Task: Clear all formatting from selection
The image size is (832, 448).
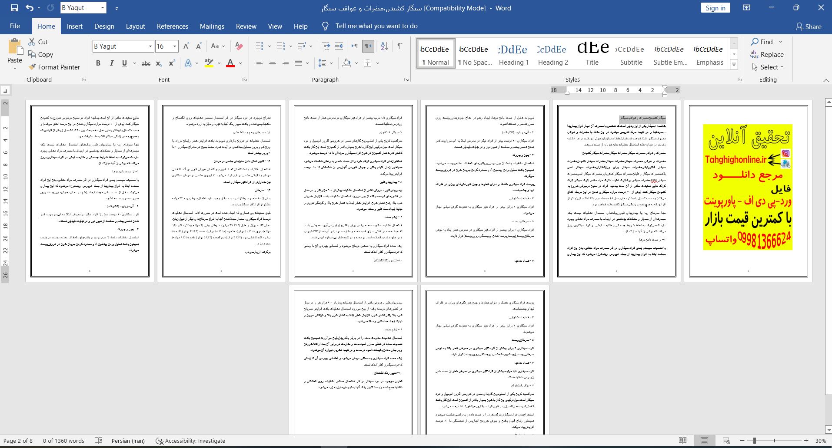Action: coord(239,46)
